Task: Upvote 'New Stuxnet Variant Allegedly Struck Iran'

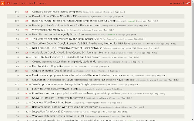Action: point(30,34)
